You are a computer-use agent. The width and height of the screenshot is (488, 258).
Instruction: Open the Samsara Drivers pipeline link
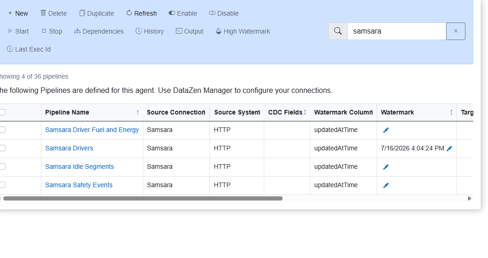tap(69, 148)
